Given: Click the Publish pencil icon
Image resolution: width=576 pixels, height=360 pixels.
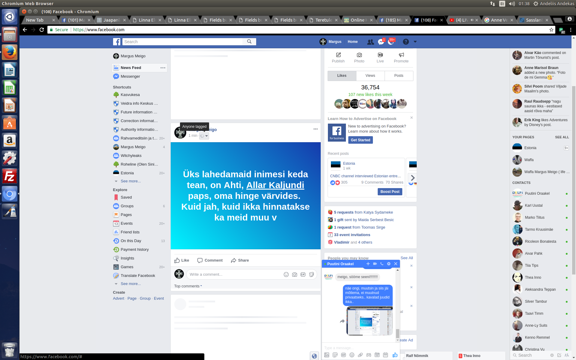Looking at the screenshot, I should tap(338, 55).
